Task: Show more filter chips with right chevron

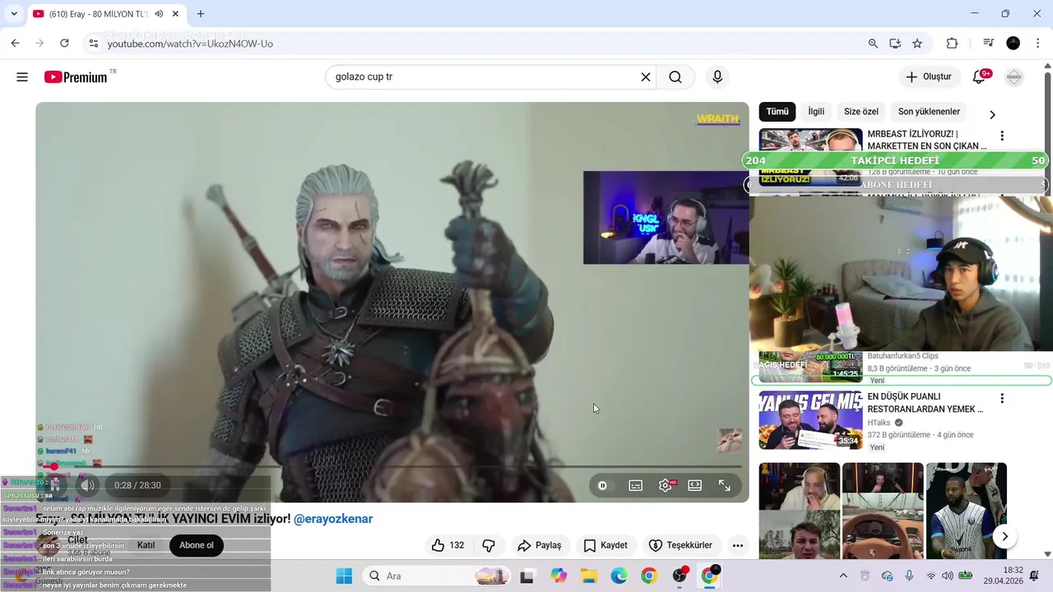Action: pyautogui.click(x=992, y=115)
